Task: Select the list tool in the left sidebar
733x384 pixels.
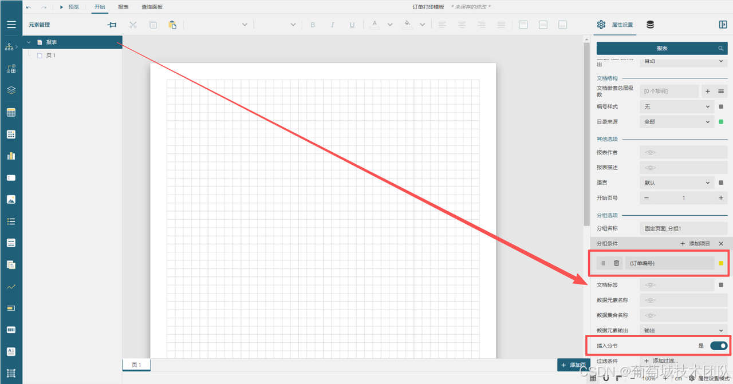Action: (11, 221)
